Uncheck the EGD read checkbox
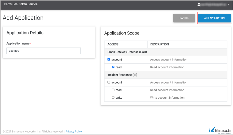233x135 pixels. [x=113, y=67]
